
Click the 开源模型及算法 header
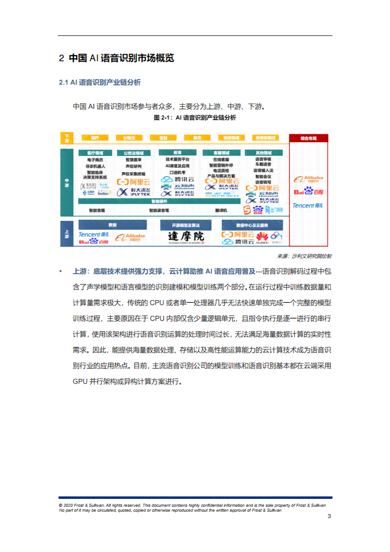[186, 225]
